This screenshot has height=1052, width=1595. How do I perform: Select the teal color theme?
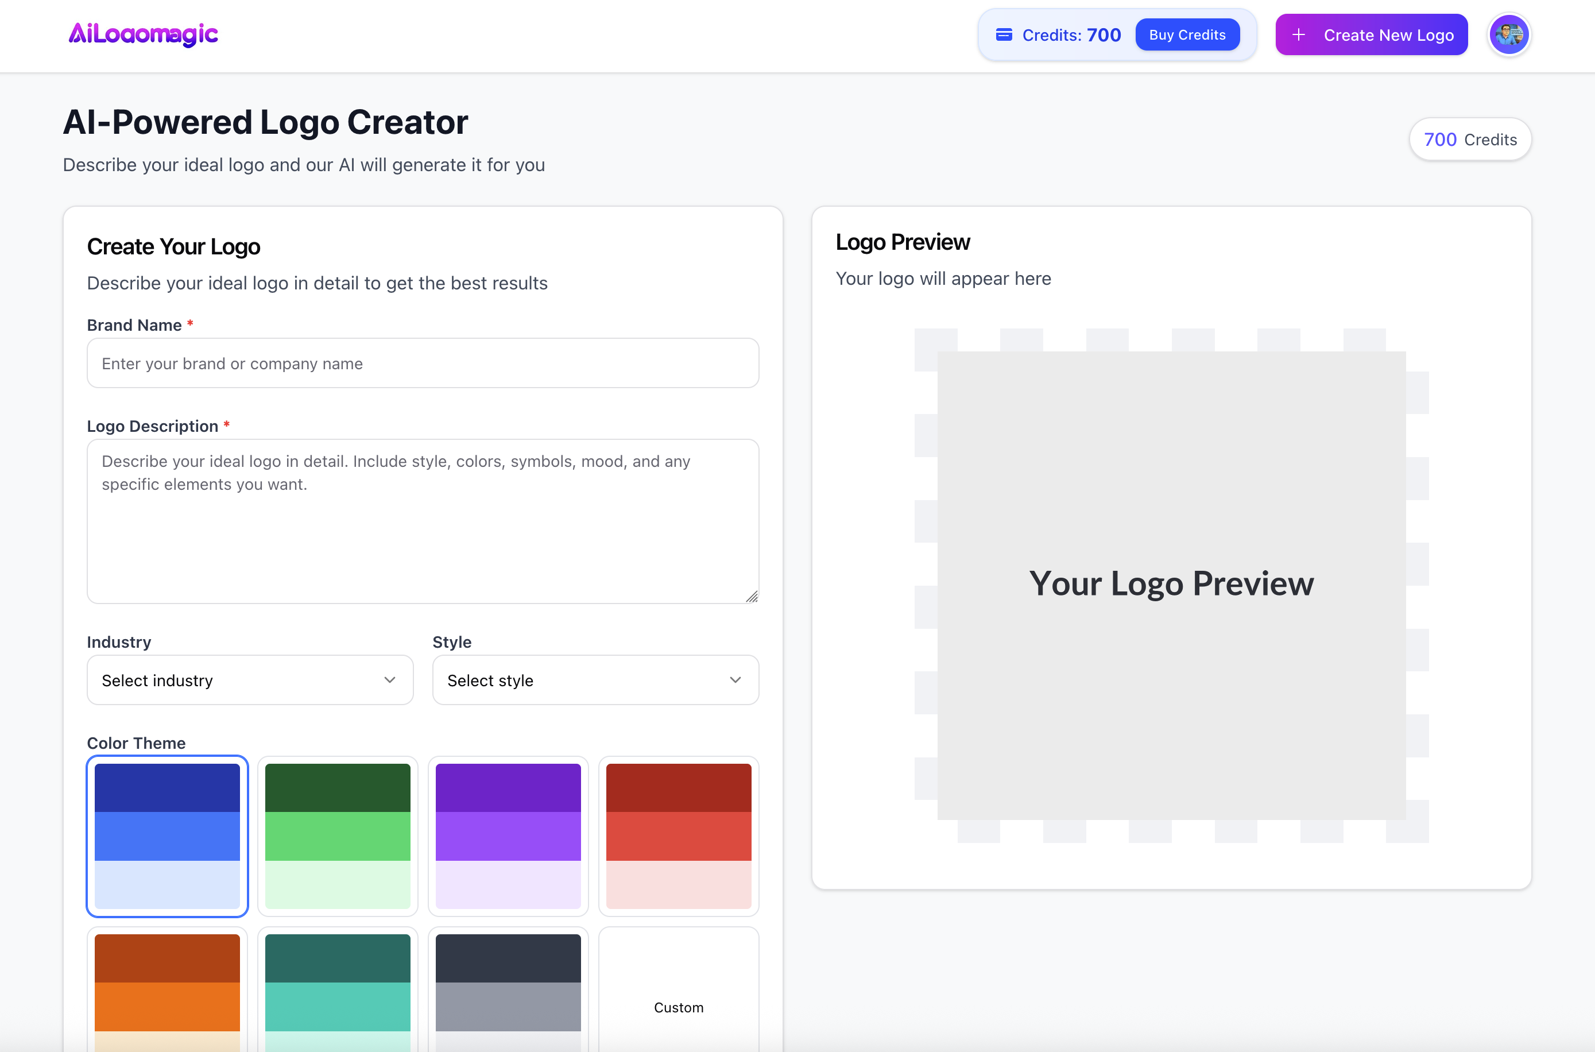pyautogui.click(x=338, y=991)
